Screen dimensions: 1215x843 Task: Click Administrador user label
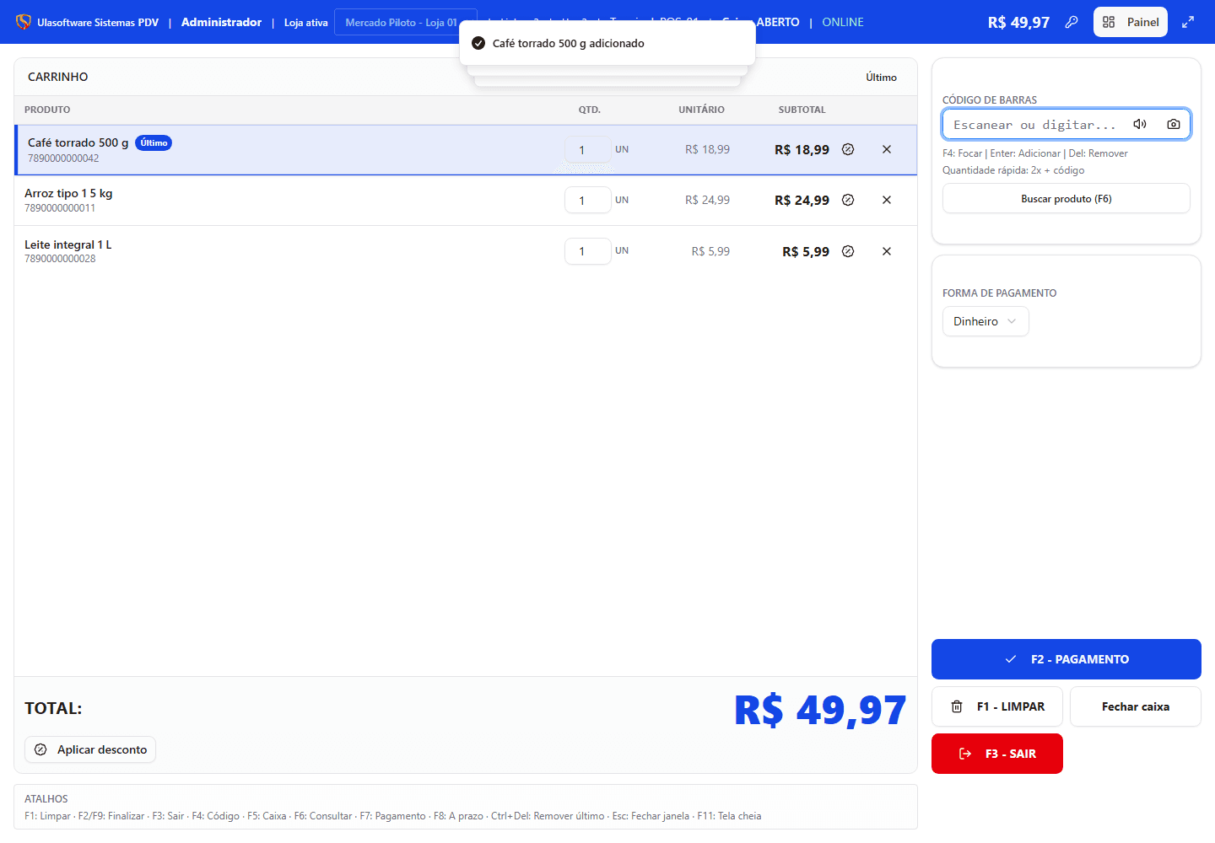tap(221, 22)
